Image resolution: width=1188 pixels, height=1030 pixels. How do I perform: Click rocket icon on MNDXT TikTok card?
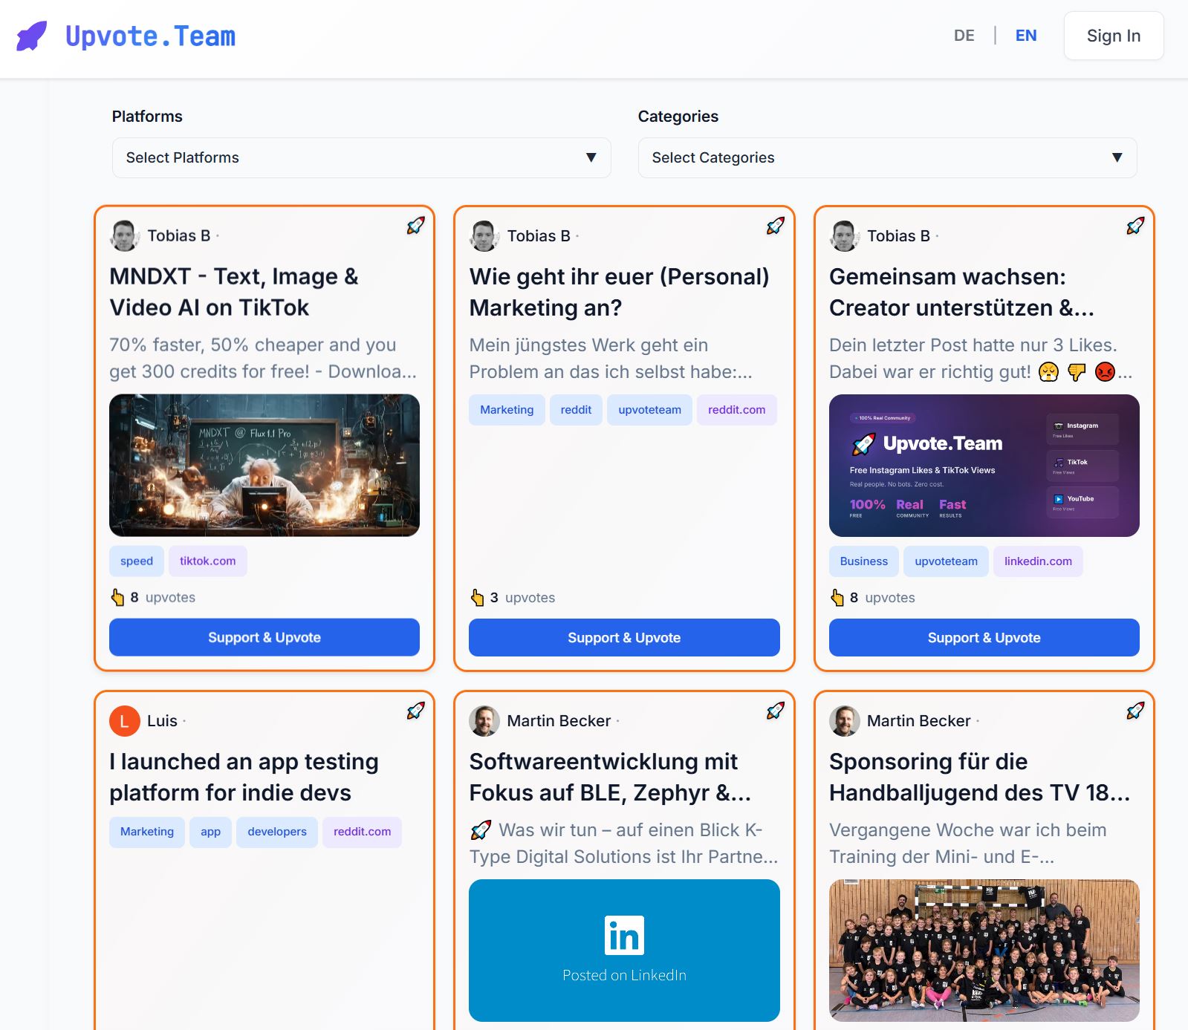(x=415, y=226)
